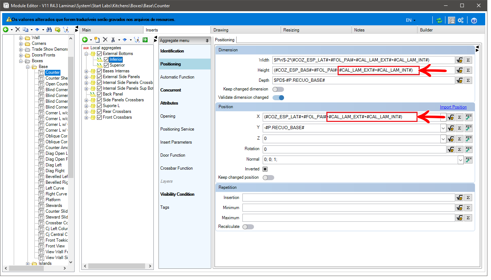Viewport: 491px width, 280px height.
Task: Open formula editor for Maximum field
Action: coord(460,218)
